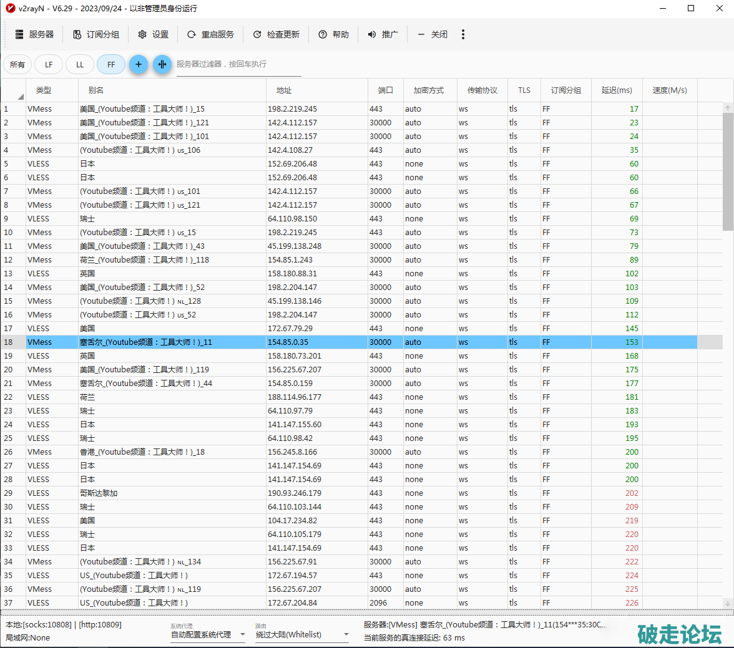
Task: Click the 关闭 close toolbar item
Action: coord(433,34)
